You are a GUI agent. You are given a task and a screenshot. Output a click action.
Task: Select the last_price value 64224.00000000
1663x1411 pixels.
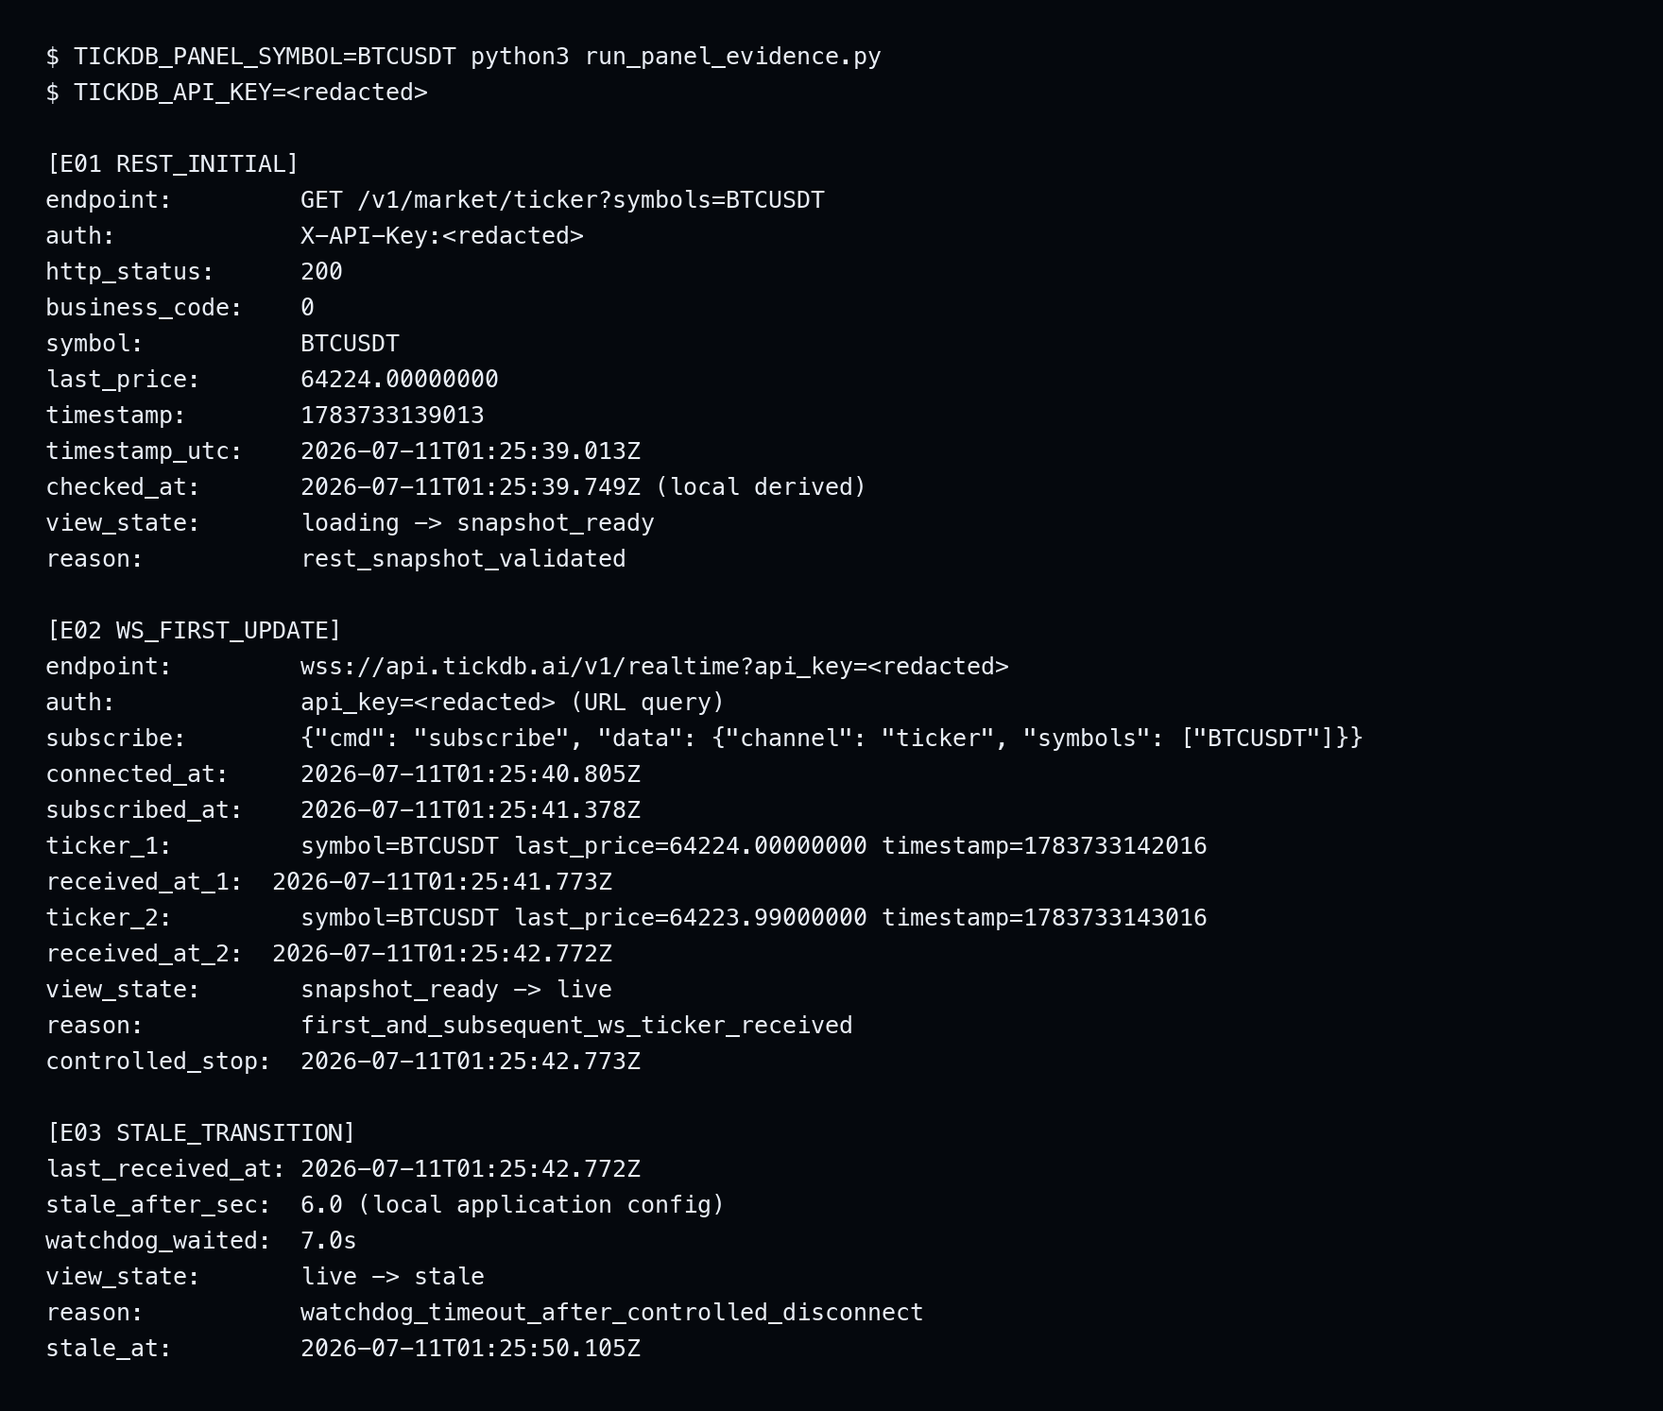coord(399,380)
